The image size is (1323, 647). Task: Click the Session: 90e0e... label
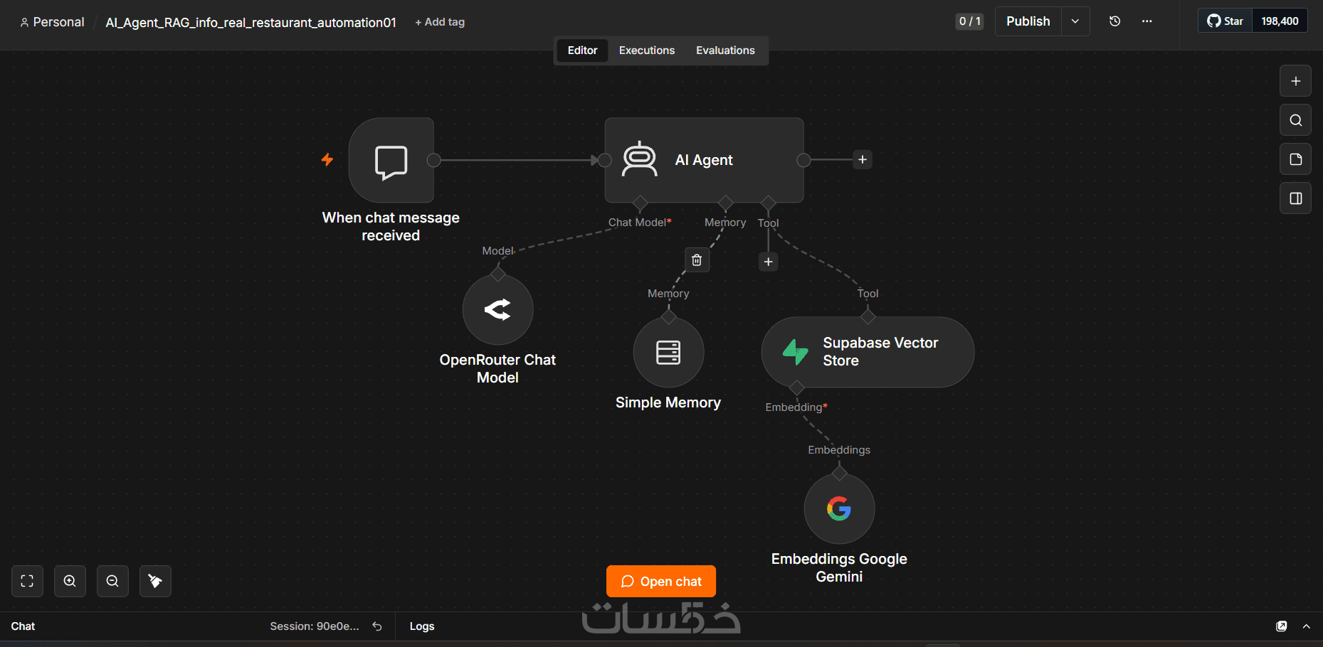click(315, 626)
